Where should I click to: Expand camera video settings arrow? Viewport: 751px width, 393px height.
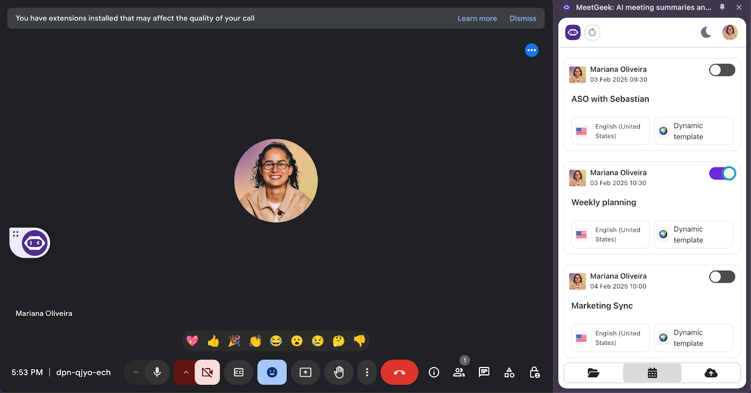click(x=186, y=372)
